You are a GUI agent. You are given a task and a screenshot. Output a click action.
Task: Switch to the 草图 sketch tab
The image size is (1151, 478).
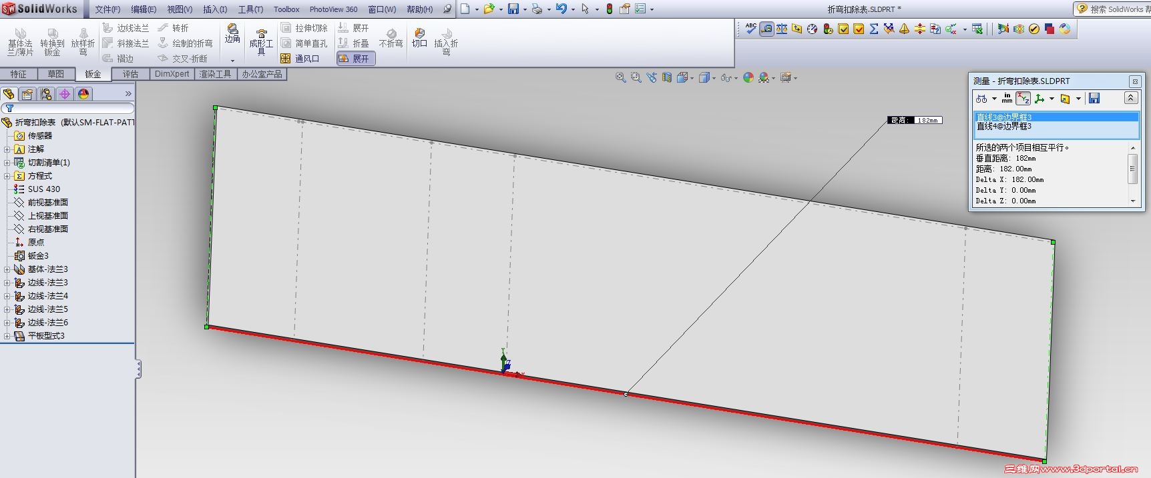coord(56,74)
